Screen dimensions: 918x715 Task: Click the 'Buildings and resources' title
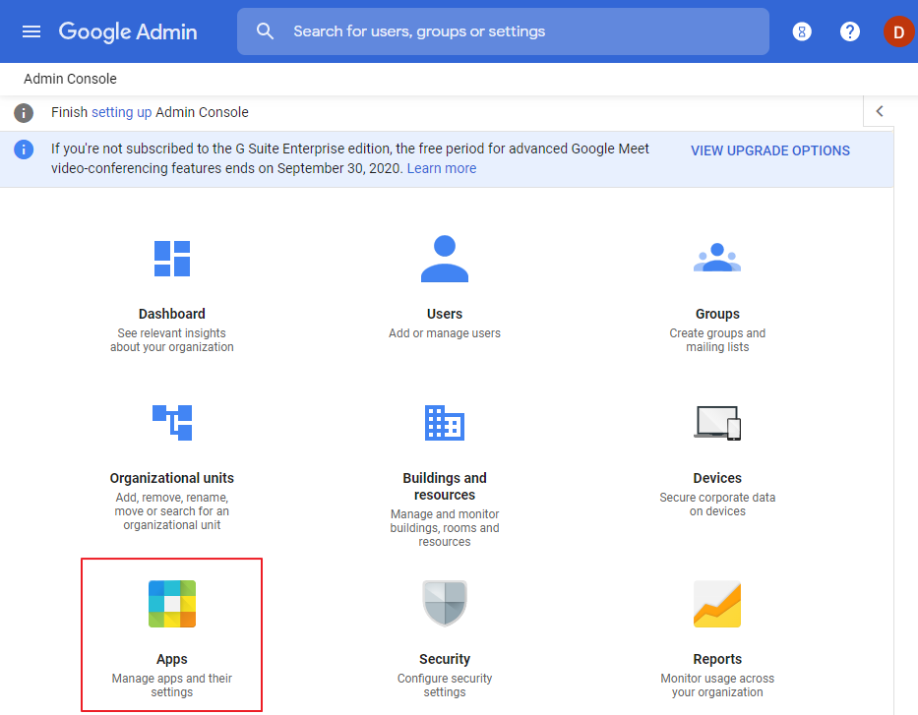(445, 486)
